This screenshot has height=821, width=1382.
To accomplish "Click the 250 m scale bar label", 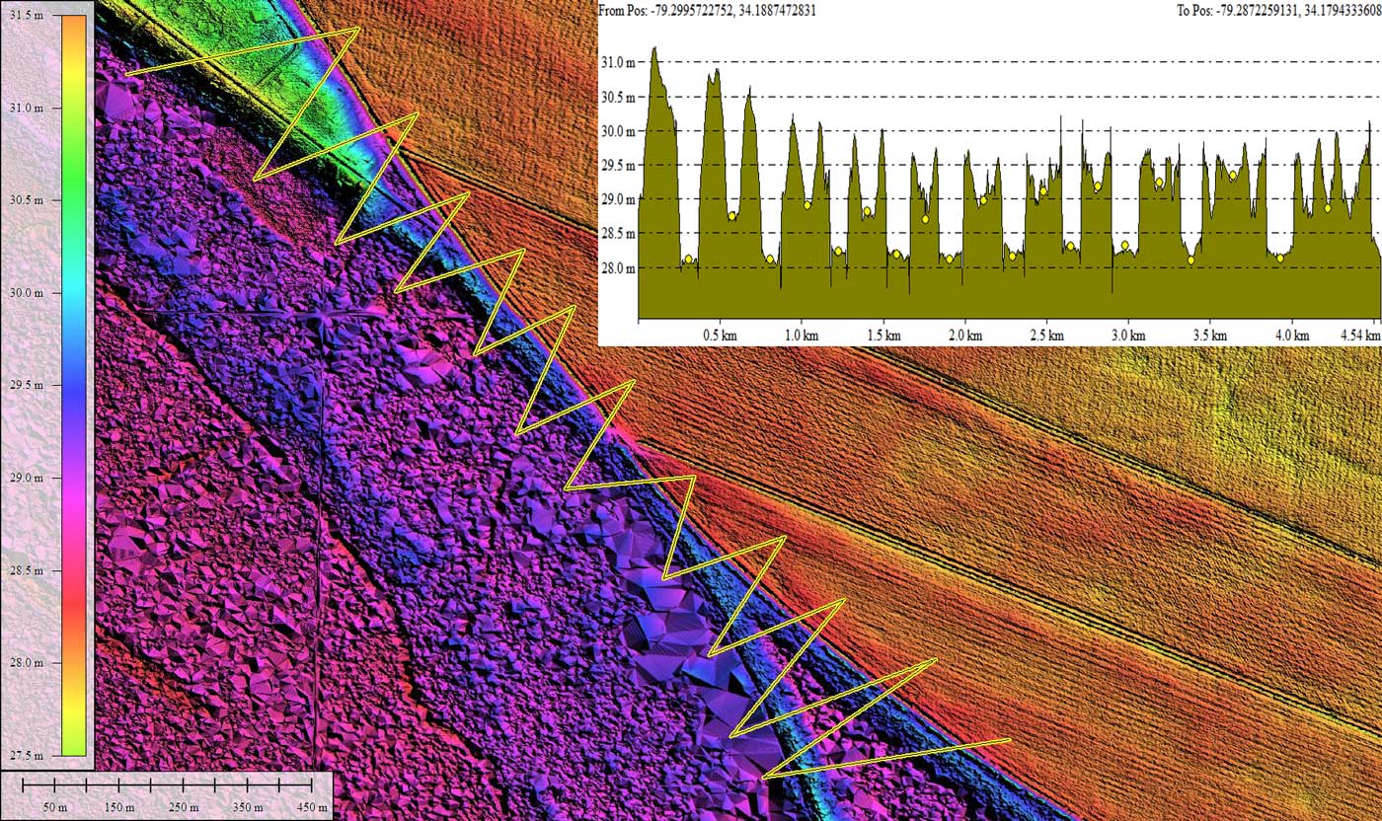I will tap(183, 808).
